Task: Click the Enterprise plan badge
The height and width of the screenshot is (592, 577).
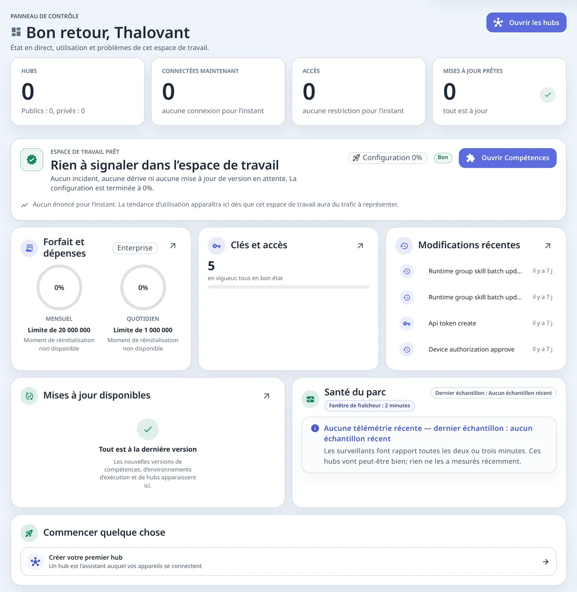Action: [134, 248]
